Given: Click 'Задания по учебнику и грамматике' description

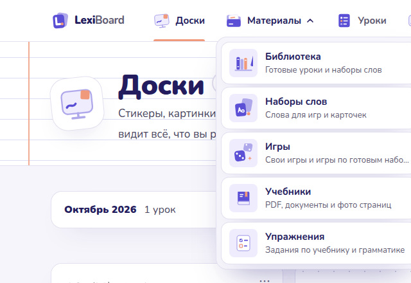Looking at the screenshot, I should 335,250.
